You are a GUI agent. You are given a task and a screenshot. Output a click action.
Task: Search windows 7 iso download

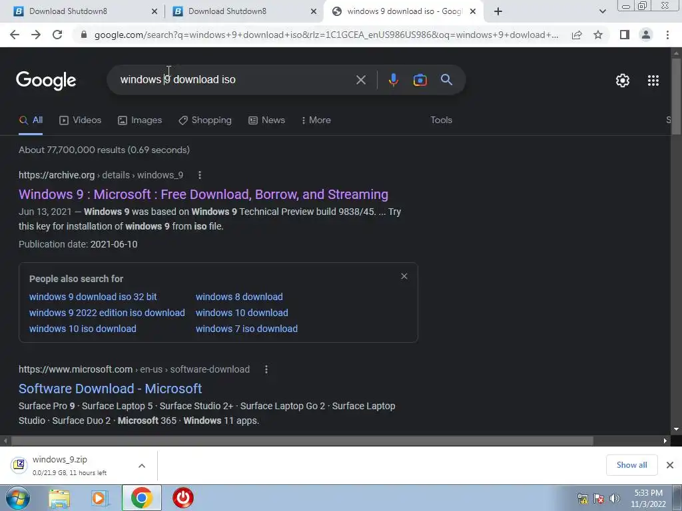click(246, 329)
